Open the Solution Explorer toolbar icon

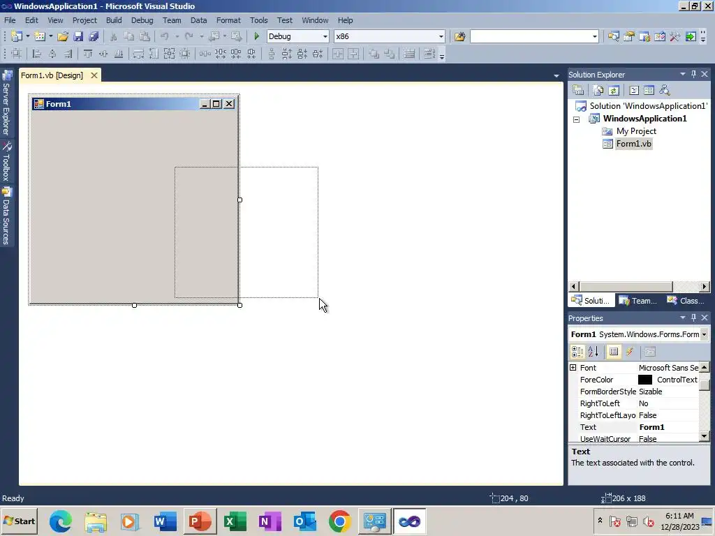coord(613,36)
